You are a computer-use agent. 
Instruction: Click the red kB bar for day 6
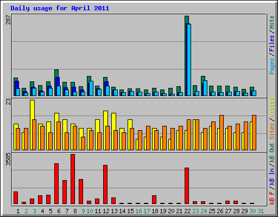tap(56, 183)
